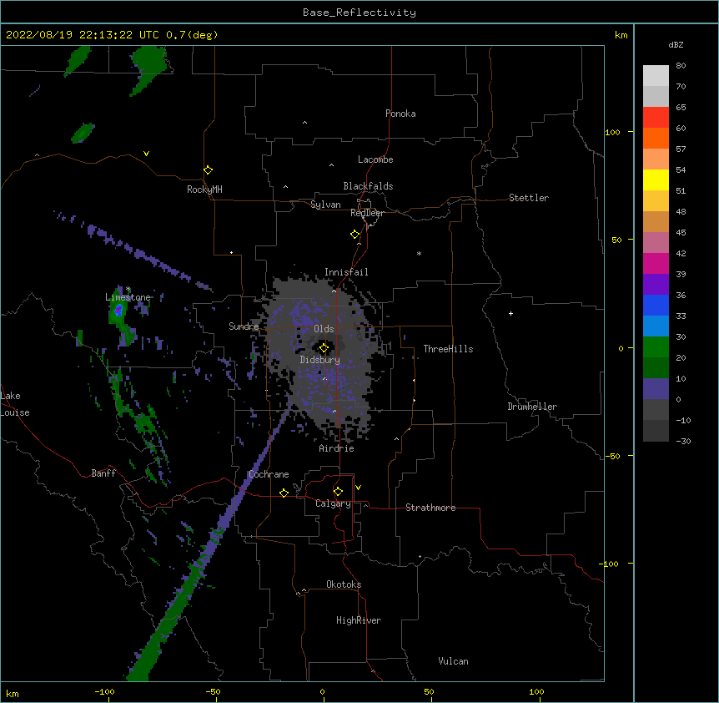Image resolution: width=719 pixels, height=703 pixels.
Task: Click the high-reflectivity storm core below Limestone
Action: tap(118, 311)
